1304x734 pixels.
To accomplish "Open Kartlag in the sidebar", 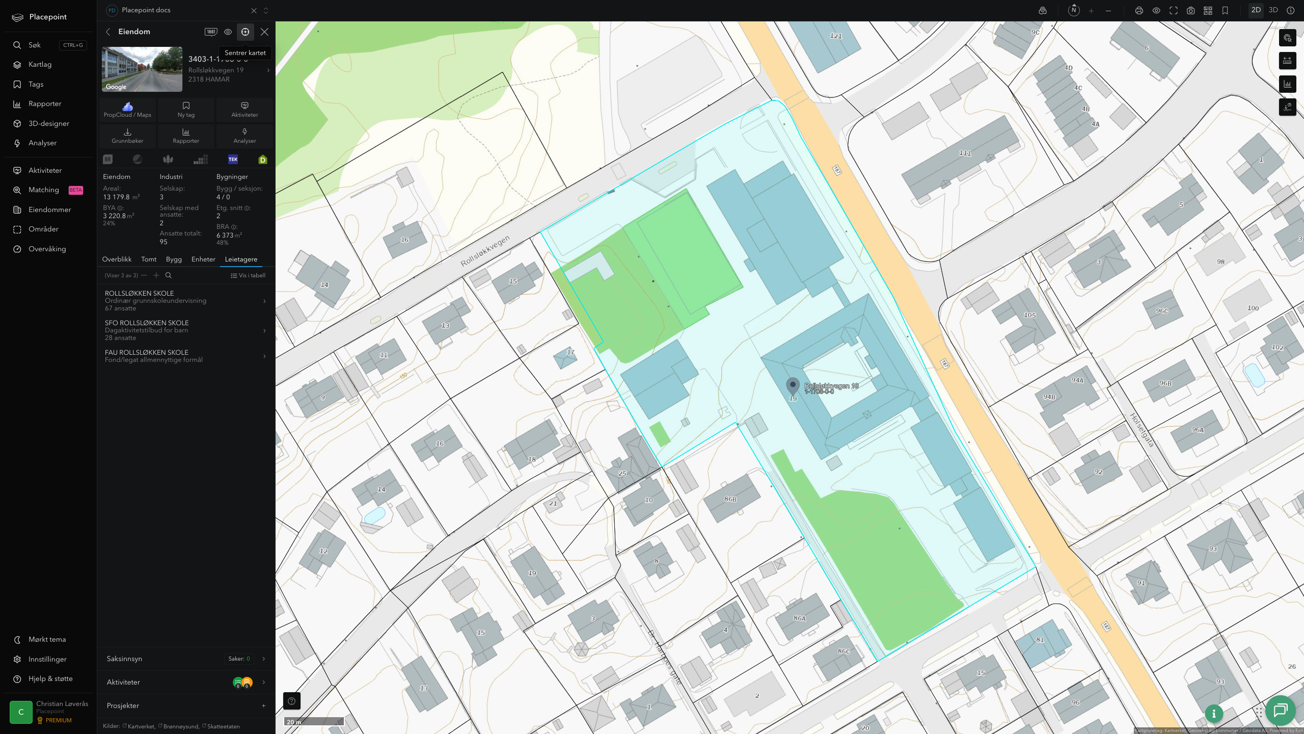I will (49, 65).
